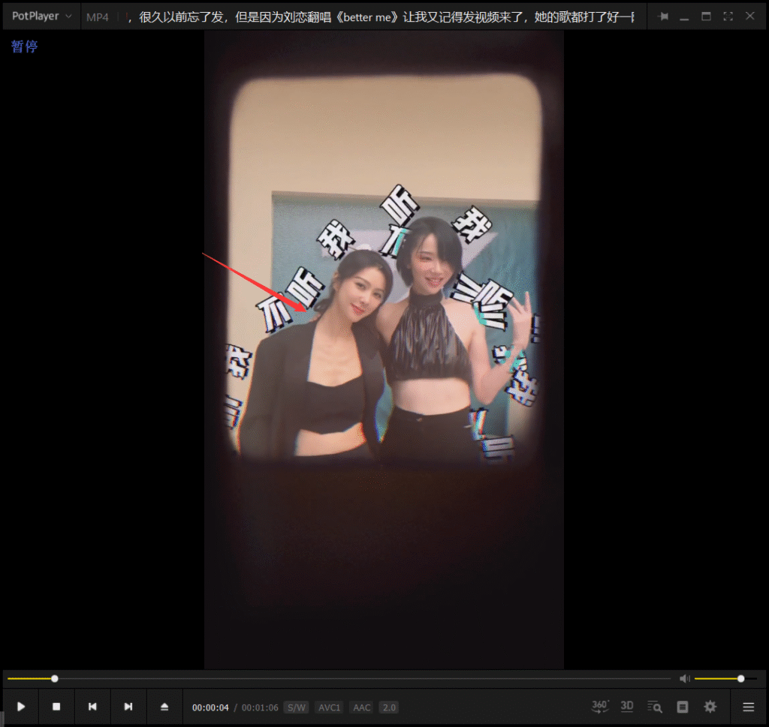Toggle S/W decoder setting

tap(296, 707)
